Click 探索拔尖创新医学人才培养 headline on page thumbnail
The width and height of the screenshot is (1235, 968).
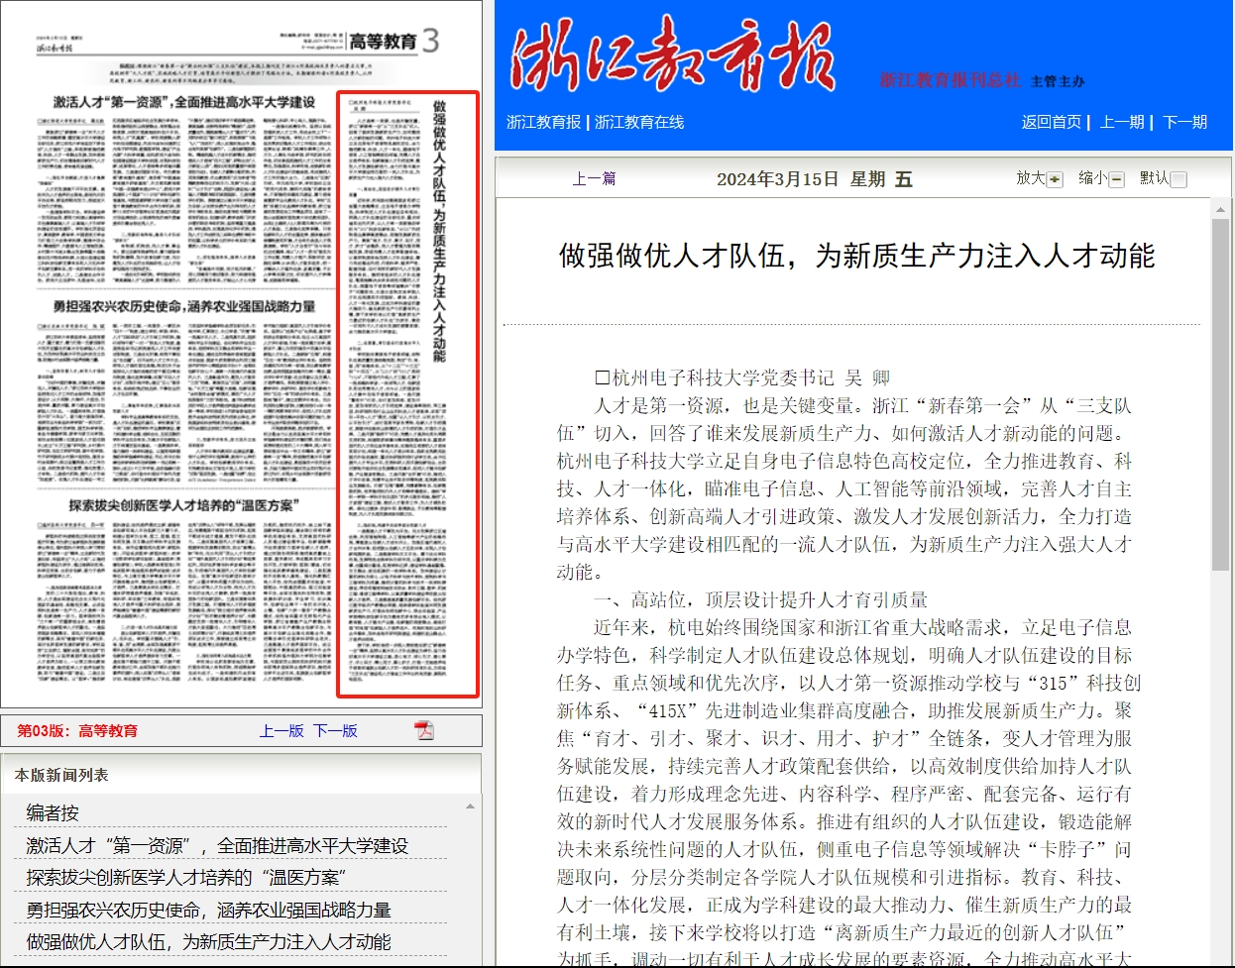[x=183, y=505]
